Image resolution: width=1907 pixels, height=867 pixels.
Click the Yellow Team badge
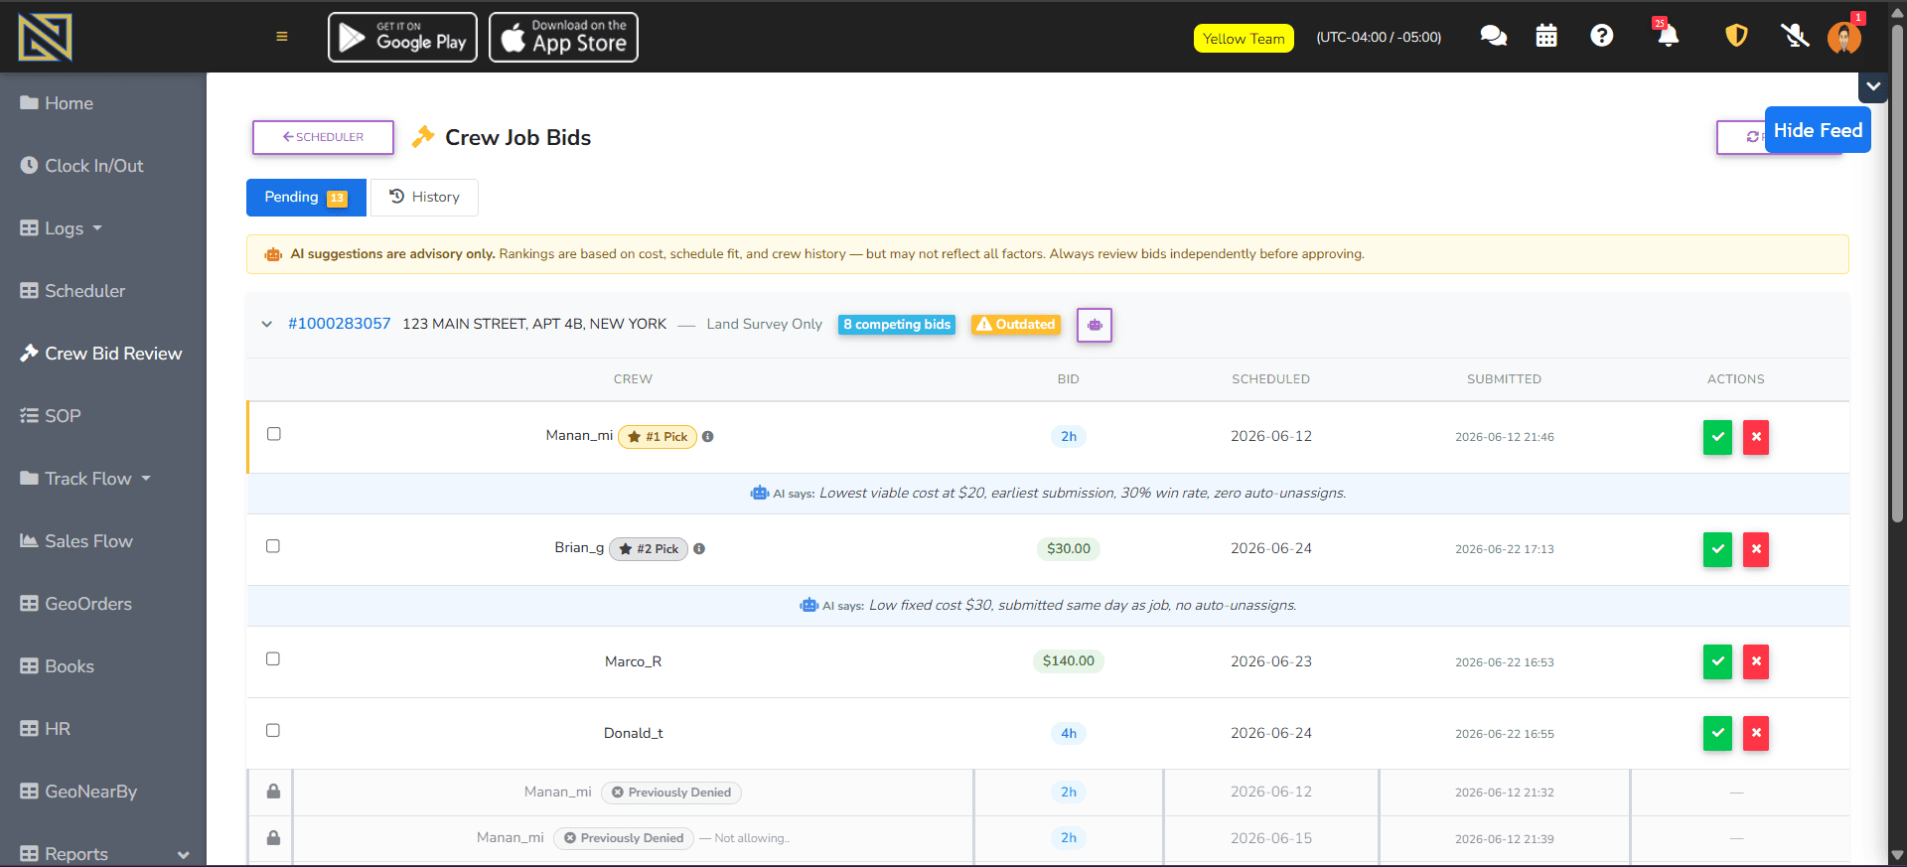coord(1244,39)
